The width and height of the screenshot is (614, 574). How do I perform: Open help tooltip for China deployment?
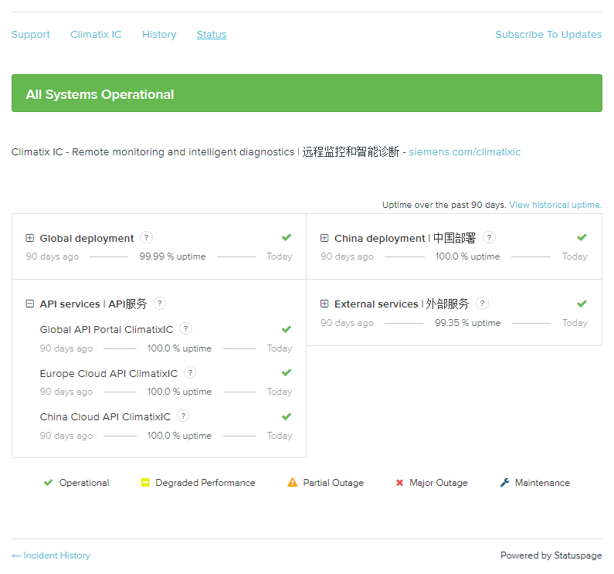489,237
